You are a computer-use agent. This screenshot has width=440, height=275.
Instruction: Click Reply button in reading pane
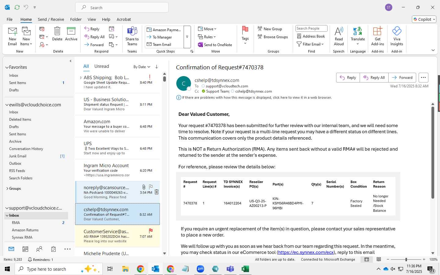(x=348, y=78)
